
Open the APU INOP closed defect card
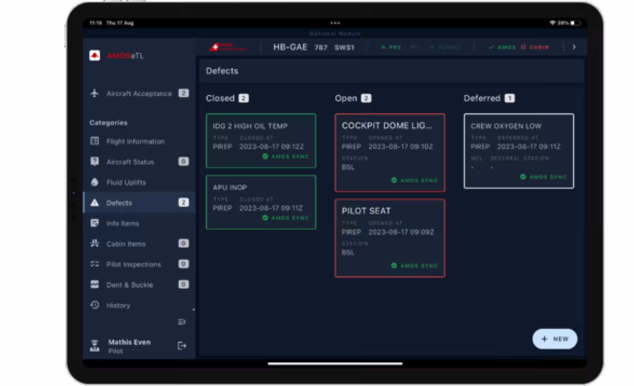pyautogui.click(x=261, y=202)
